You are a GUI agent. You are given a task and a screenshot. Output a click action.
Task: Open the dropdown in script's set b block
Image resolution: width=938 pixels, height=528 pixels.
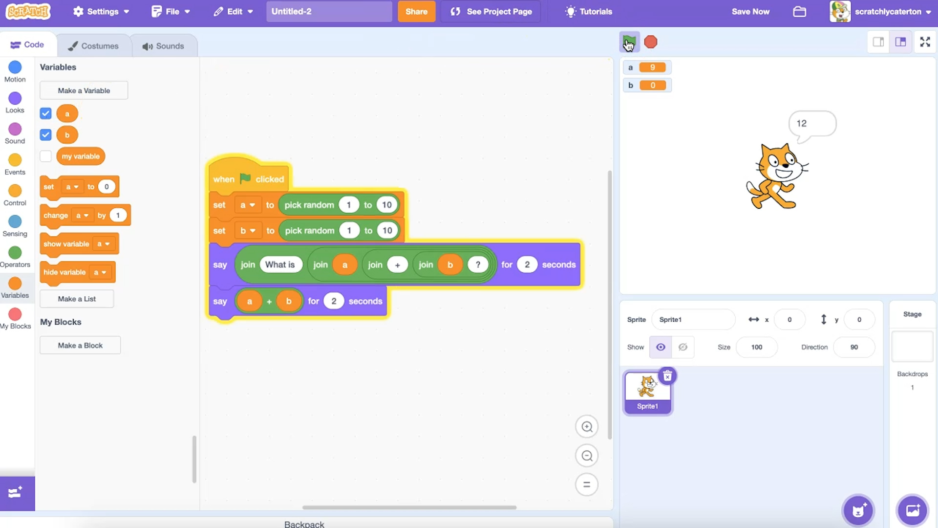pyautogui.click(x=248, y=230)
